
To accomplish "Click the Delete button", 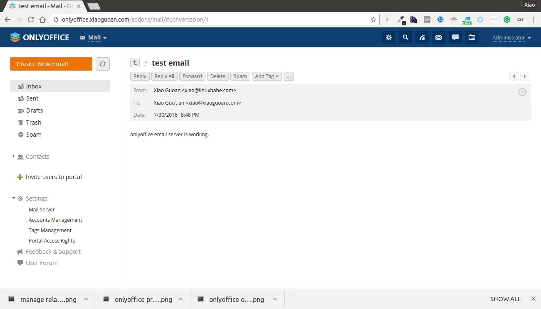I will tap(217, 76).
